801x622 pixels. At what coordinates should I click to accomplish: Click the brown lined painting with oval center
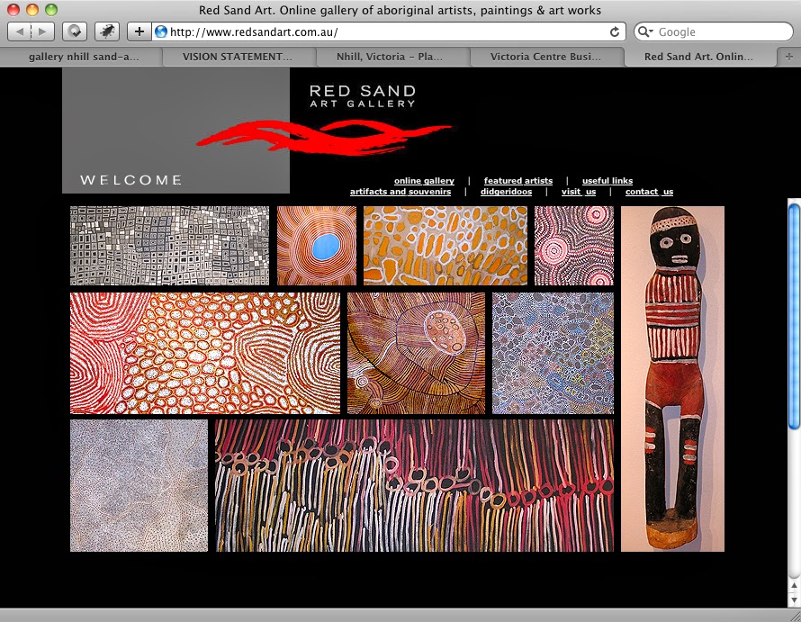click(x=417, y=353)
